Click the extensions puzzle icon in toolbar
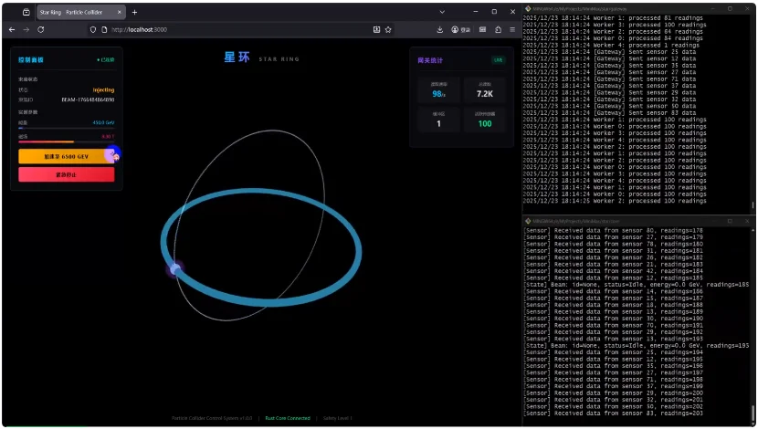This screenshot has width=758, height=429. click(498, 29)
